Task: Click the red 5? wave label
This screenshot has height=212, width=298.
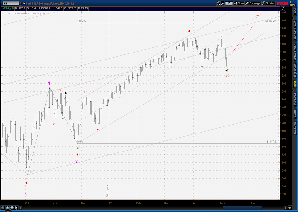Action: (x=257, y=16)
